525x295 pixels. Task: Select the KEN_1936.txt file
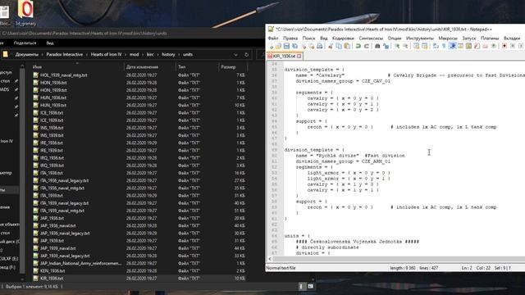click(x=139, y=271)
